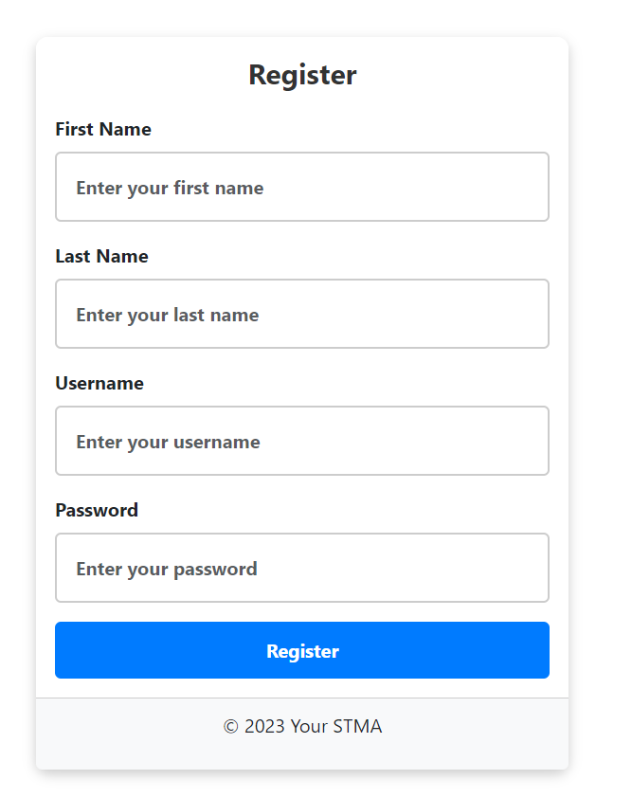
Task: Click "Enter your username" placeholder
Action: point(168,442)
